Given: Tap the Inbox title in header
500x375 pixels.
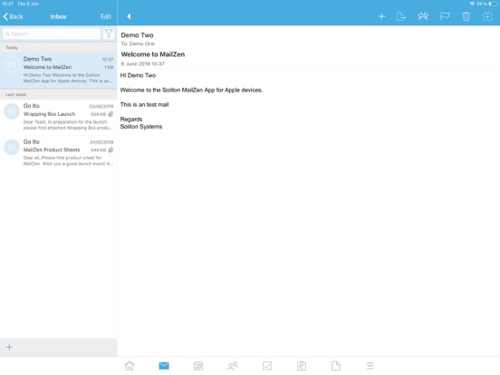Looking at the screenshot, I should (58, 16).
